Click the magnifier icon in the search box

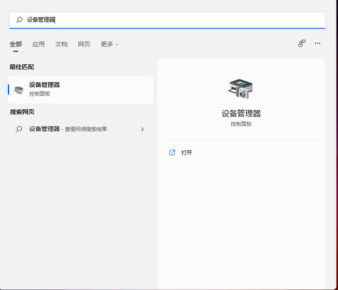coord(19,20)
